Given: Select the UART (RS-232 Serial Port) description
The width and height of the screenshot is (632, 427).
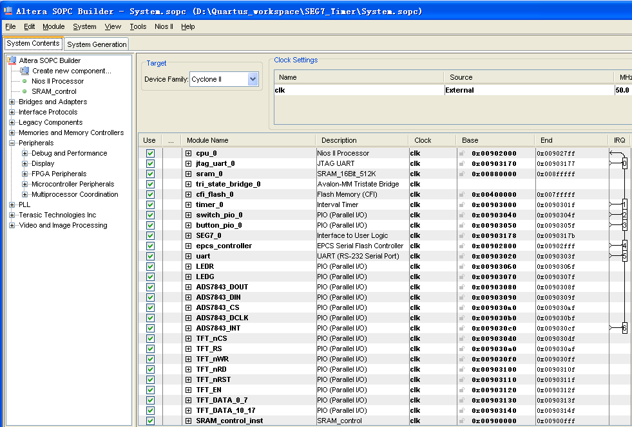Looking at the screenshot, I should click(x=358, y=257).
